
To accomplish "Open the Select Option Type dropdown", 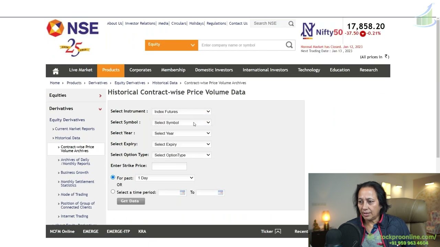I will tap(182, 155).
